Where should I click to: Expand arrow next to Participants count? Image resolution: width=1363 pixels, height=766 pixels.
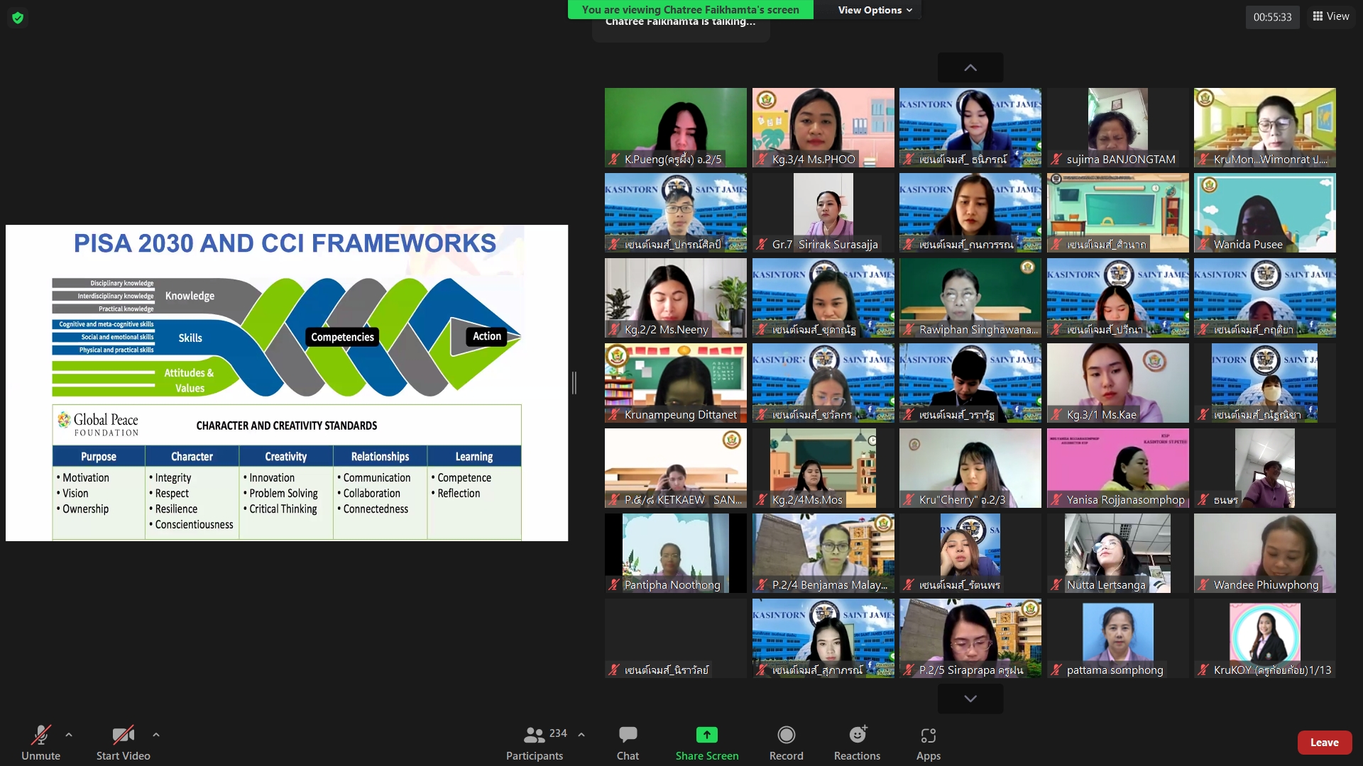(x=581, y=735)
